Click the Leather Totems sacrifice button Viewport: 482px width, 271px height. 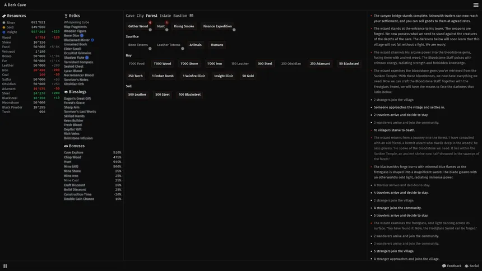coord(169,45)
